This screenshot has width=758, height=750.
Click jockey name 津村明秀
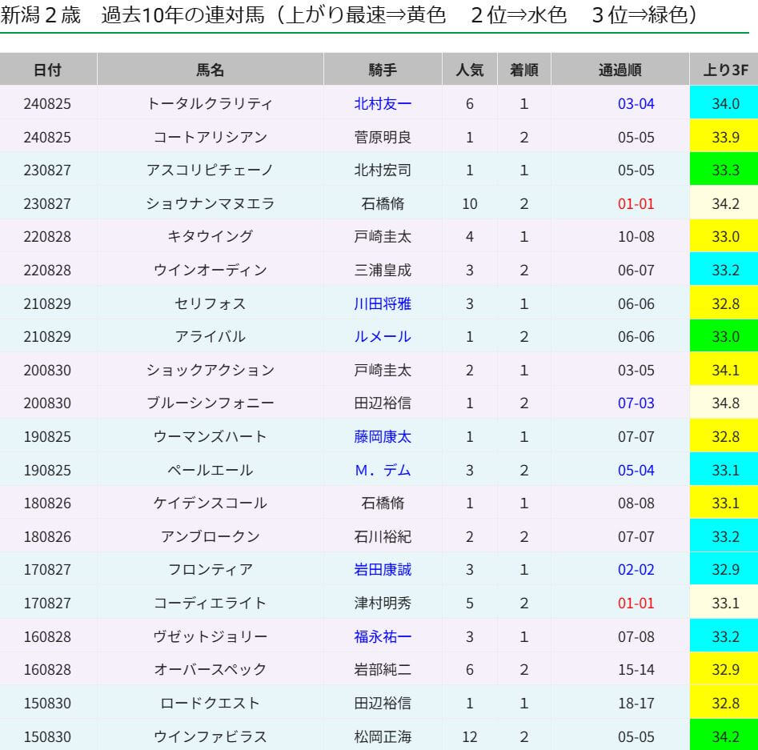click(383, 603)
